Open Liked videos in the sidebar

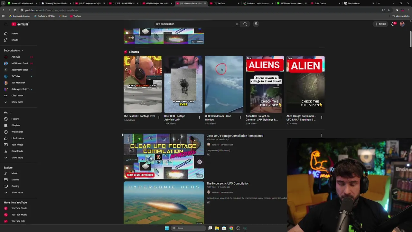pos(18,138)
